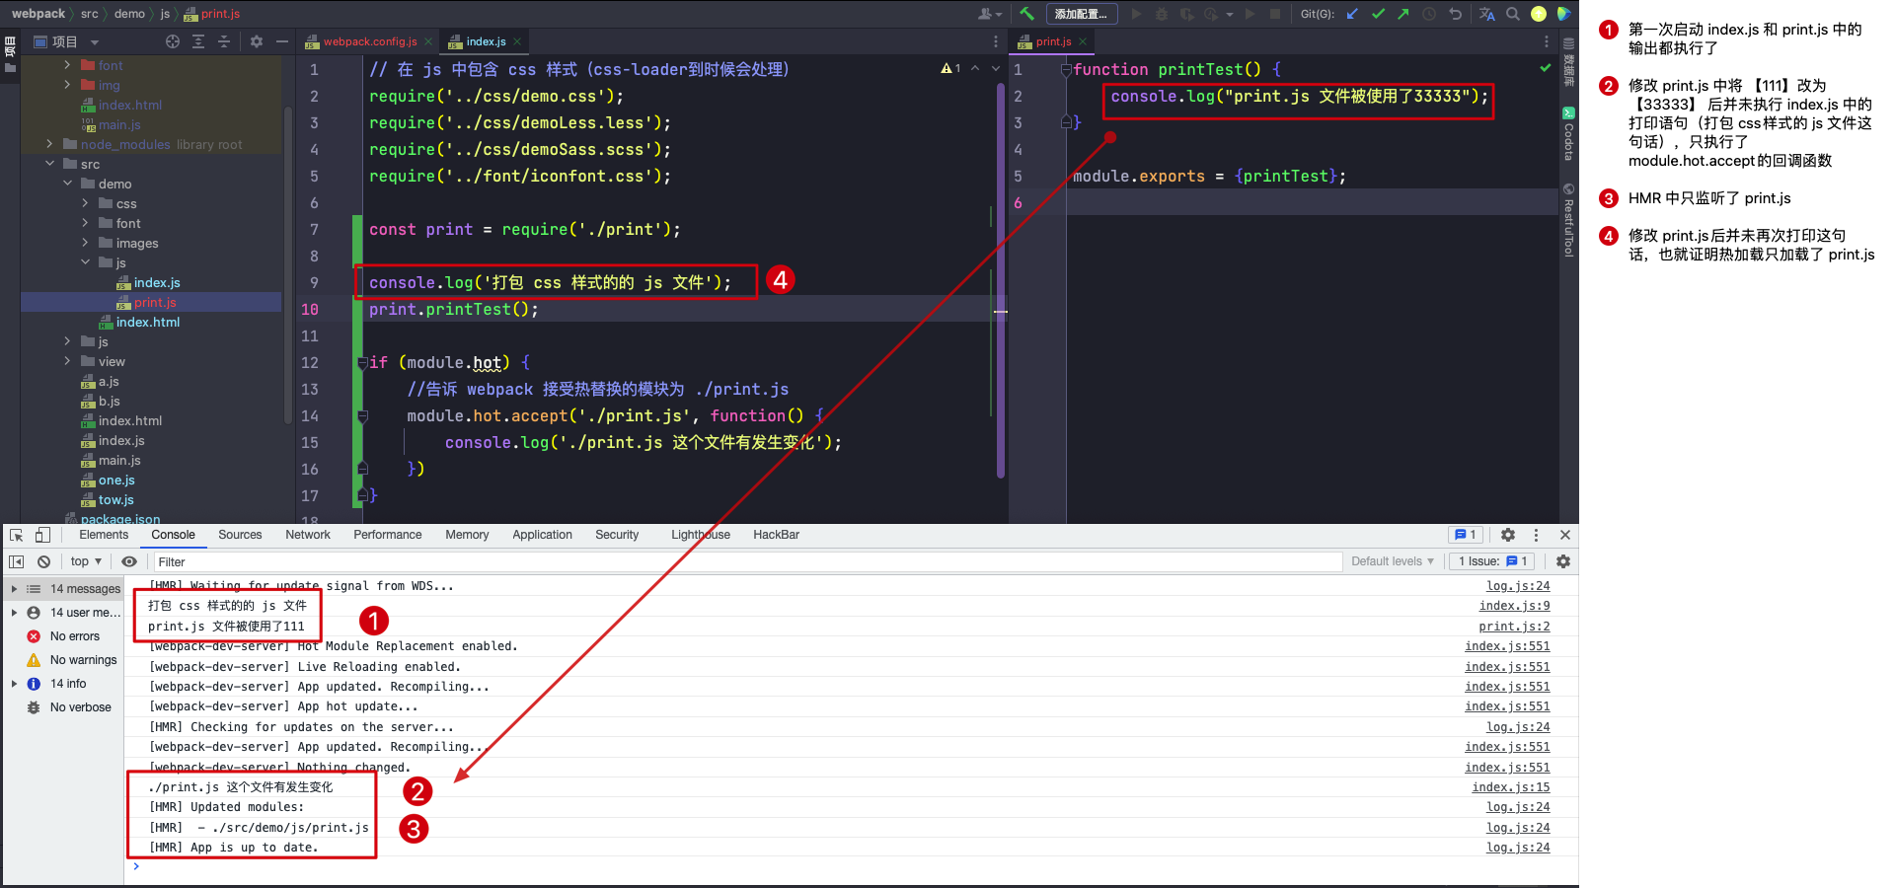Open the 'top' JavaScript context dropdown

(86, 561)
